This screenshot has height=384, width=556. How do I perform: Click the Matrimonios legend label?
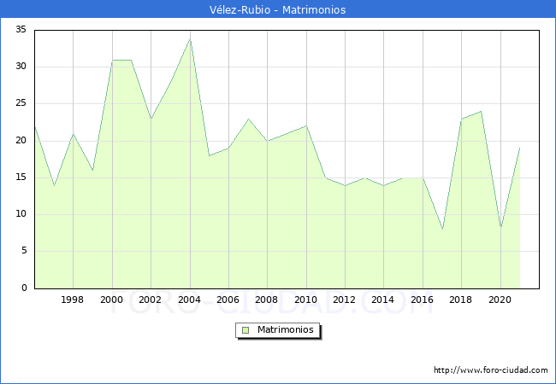286,329
